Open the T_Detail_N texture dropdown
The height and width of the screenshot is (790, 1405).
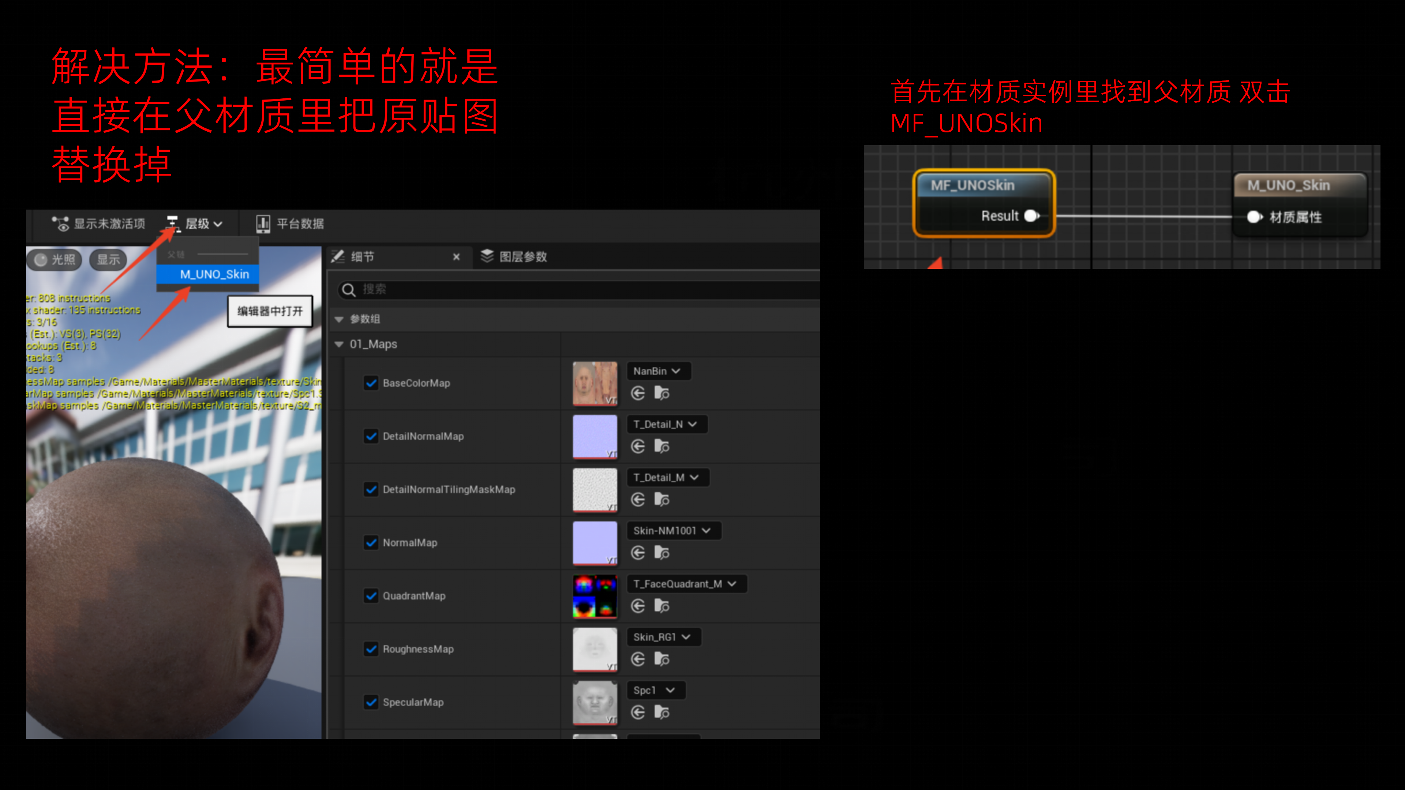tap(667, 424)
